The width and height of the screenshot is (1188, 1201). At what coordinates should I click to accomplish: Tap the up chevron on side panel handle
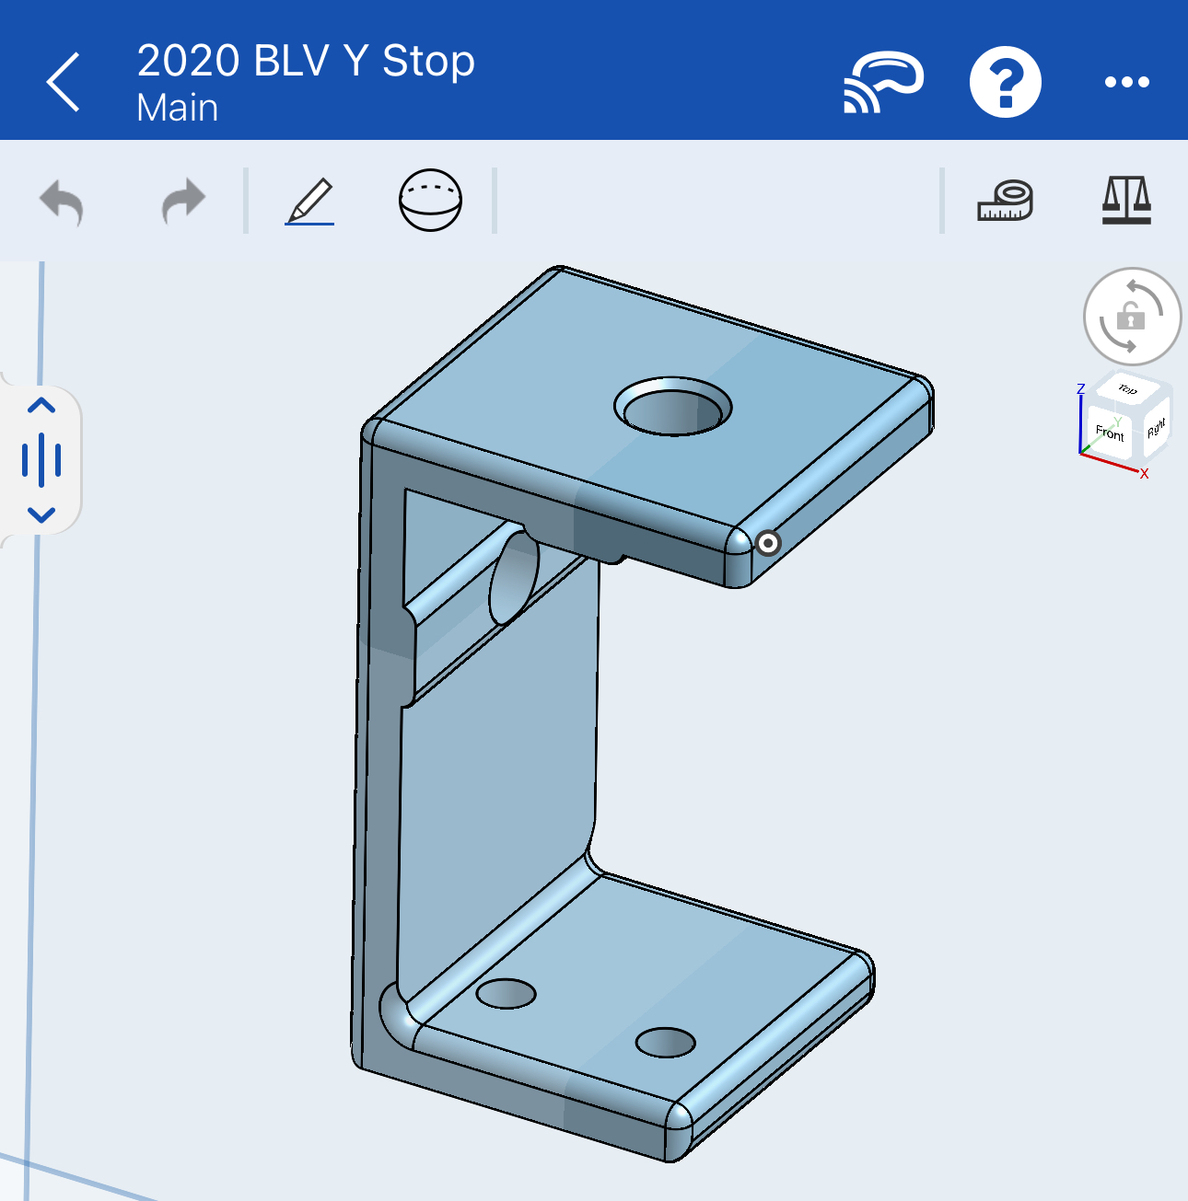point(41,406)
